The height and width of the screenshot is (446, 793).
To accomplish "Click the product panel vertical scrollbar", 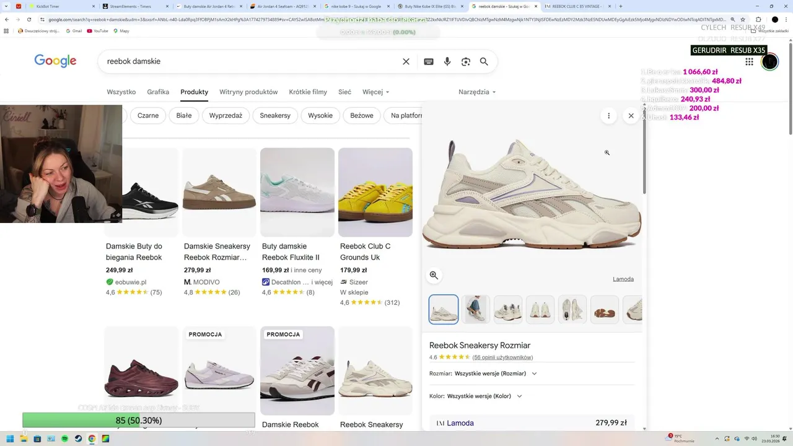I will click(644, 152).
